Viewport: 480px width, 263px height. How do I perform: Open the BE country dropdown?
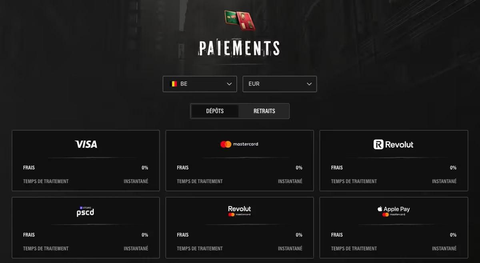coord(200,84)
